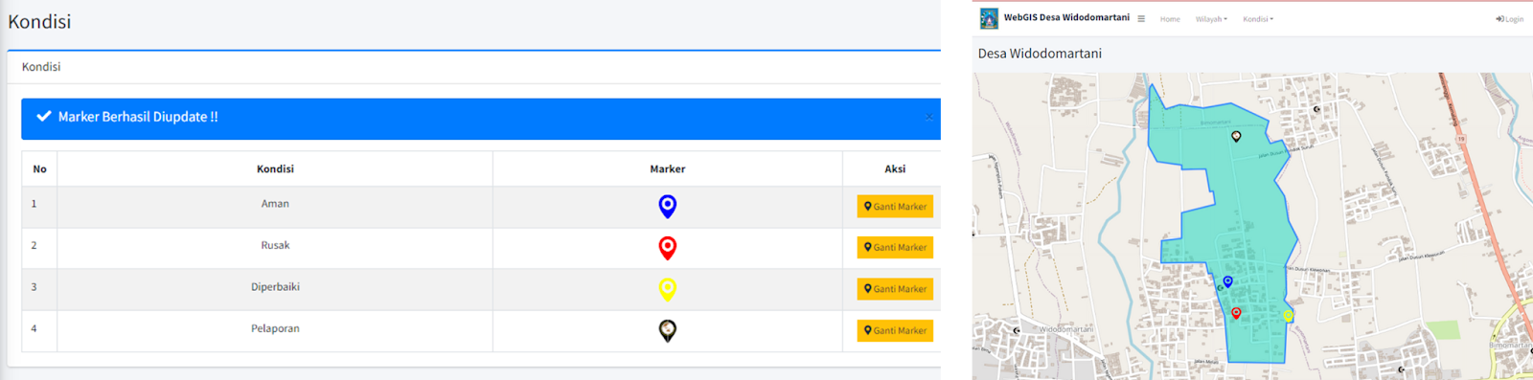Click the yellow Diperbaiki marker icon in table
The height and width of the screenshot is (380, 1533).
click(x=668, y=289)
